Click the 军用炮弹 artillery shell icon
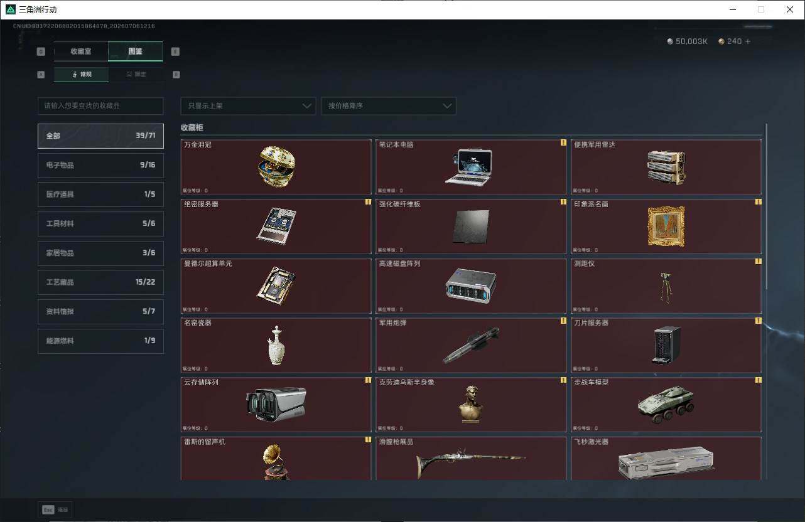The image size is (805, 522). 471,345
